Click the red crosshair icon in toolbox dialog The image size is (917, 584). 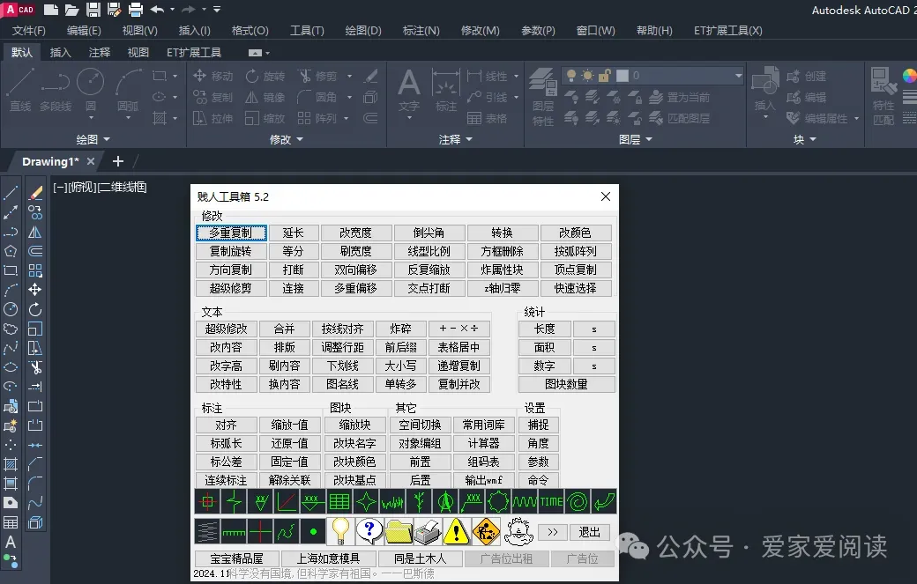tap(207, 502)
